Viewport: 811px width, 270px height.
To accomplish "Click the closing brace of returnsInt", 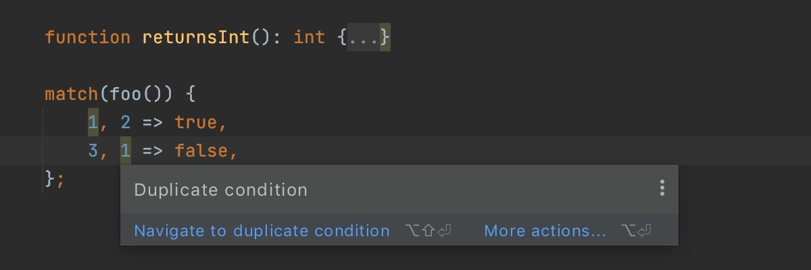I will tap(385, 37).
